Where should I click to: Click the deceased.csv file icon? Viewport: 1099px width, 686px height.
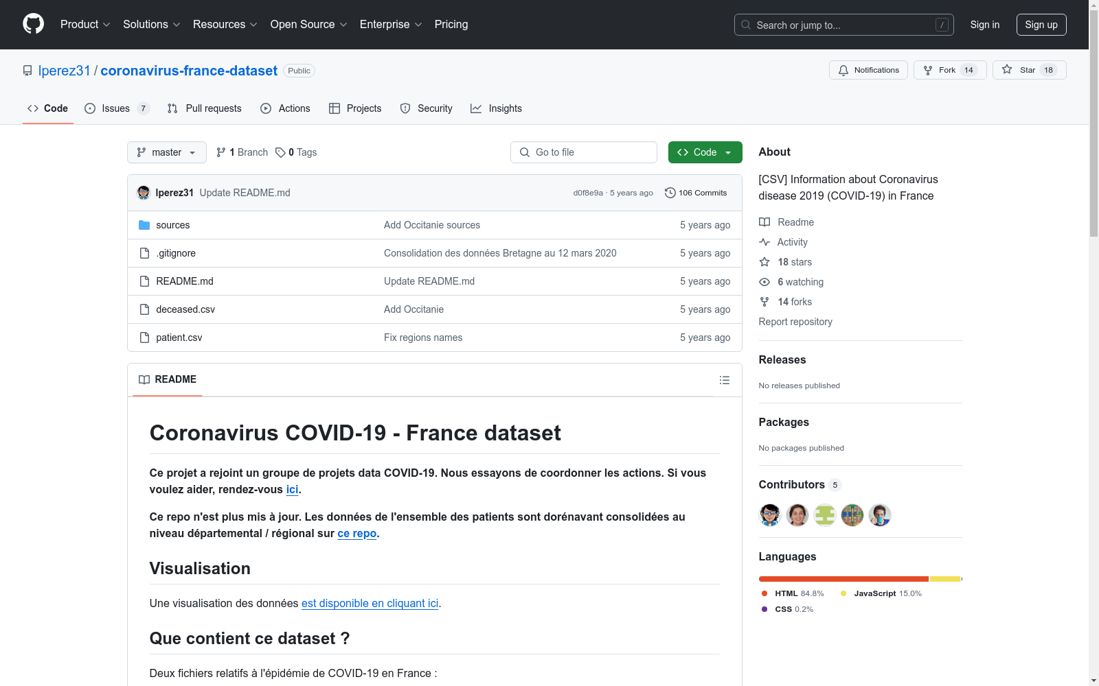[x=144, y=309]
